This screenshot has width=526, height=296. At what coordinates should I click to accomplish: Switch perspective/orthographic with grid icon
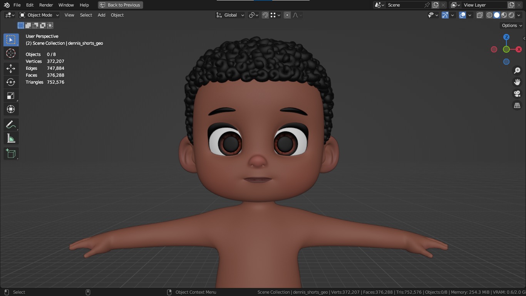point(517,105)
